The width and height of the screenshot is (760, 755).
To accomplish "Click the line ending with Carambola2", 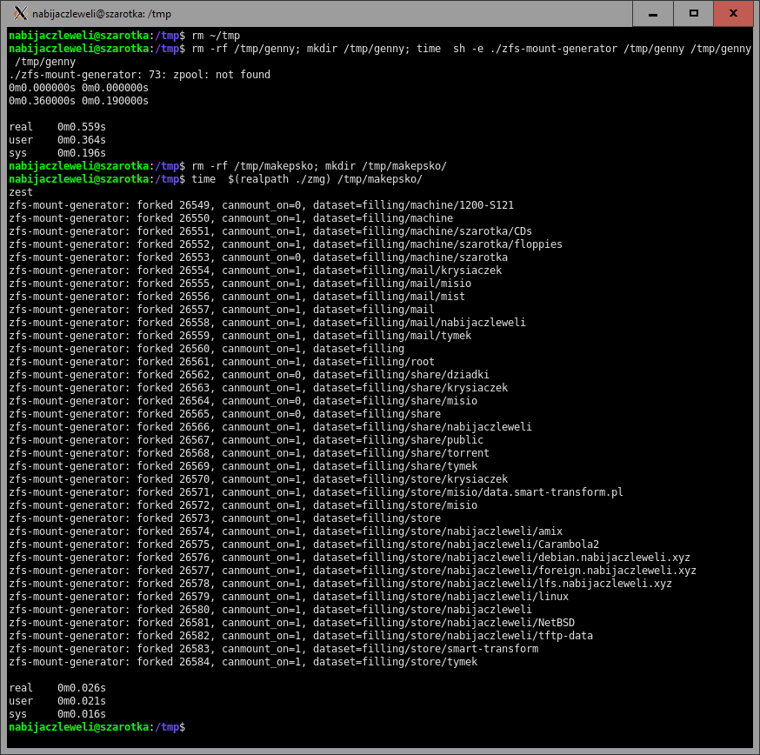I will [x=303, y=545].
